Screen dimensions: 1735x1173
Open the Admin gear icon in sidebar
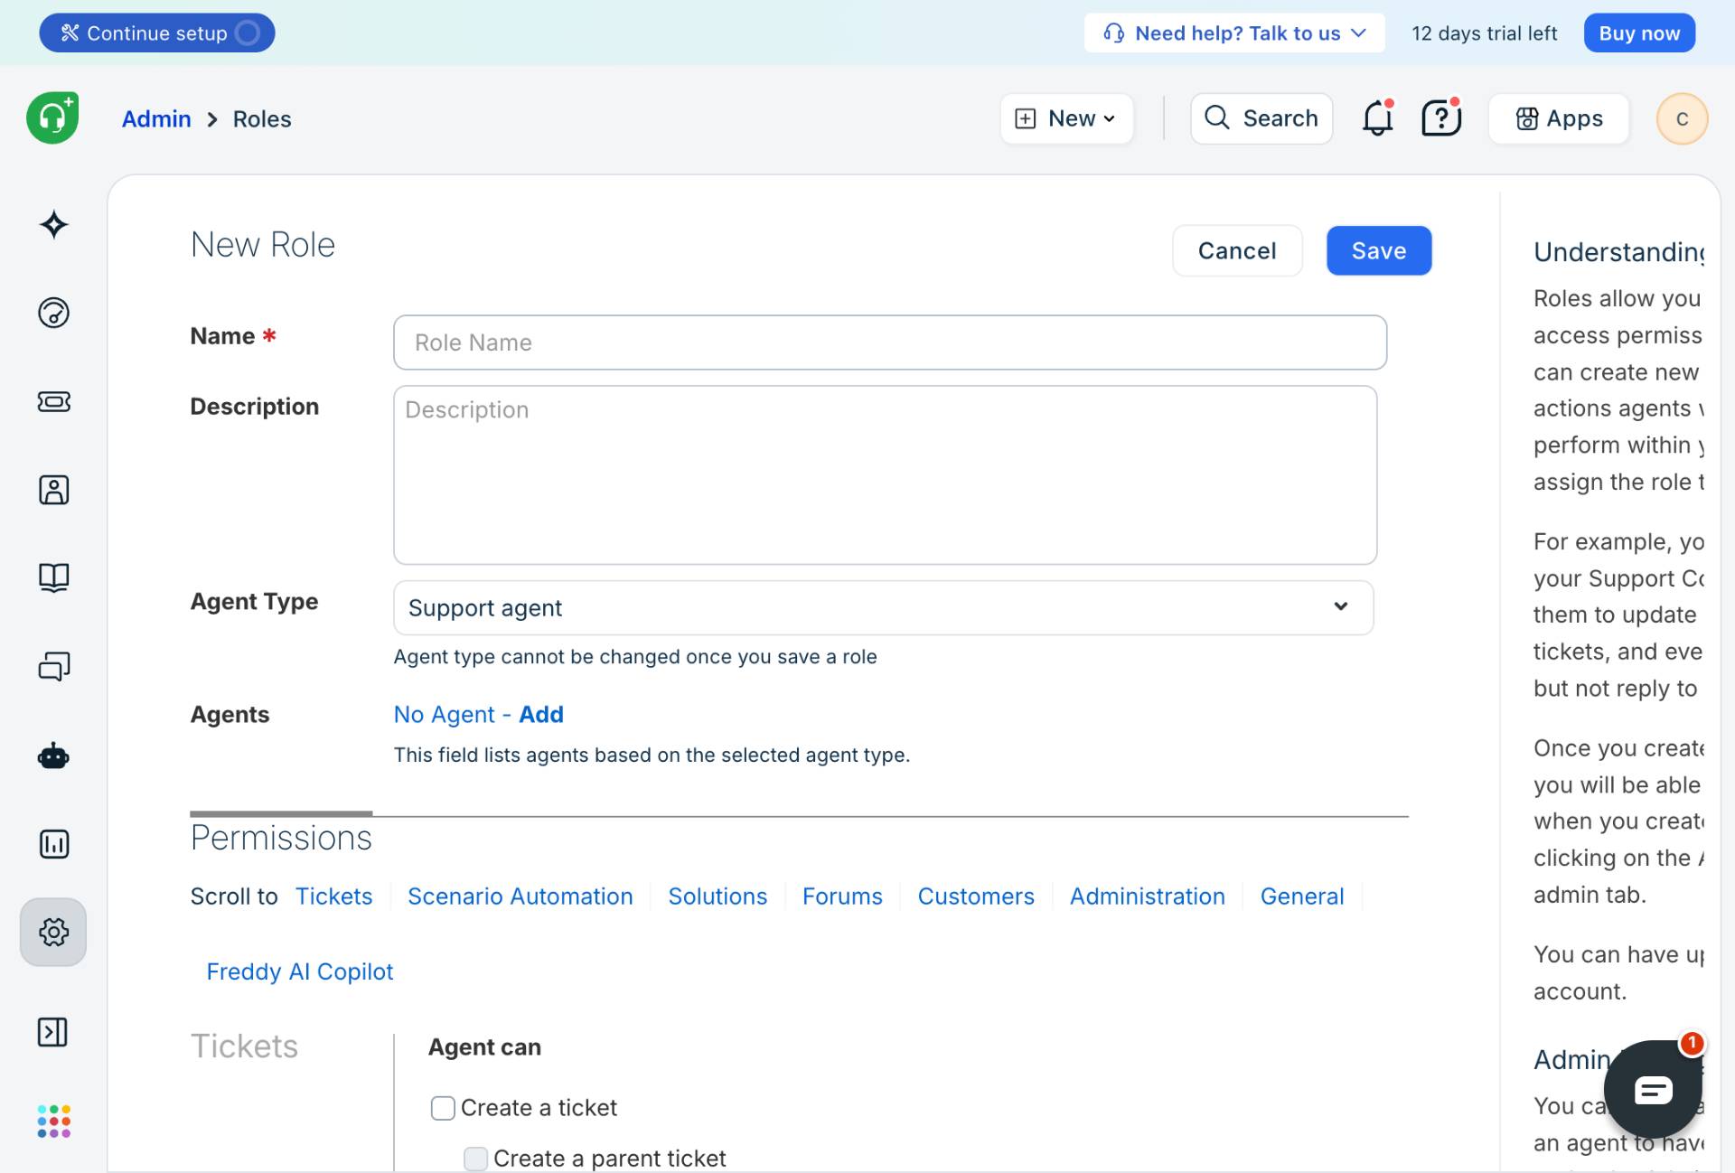pyautogui.click(x=53, y=932)
